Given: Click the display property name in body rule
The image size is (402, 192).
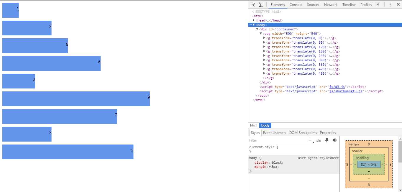Looking at the screenshot, I should 261,163.
